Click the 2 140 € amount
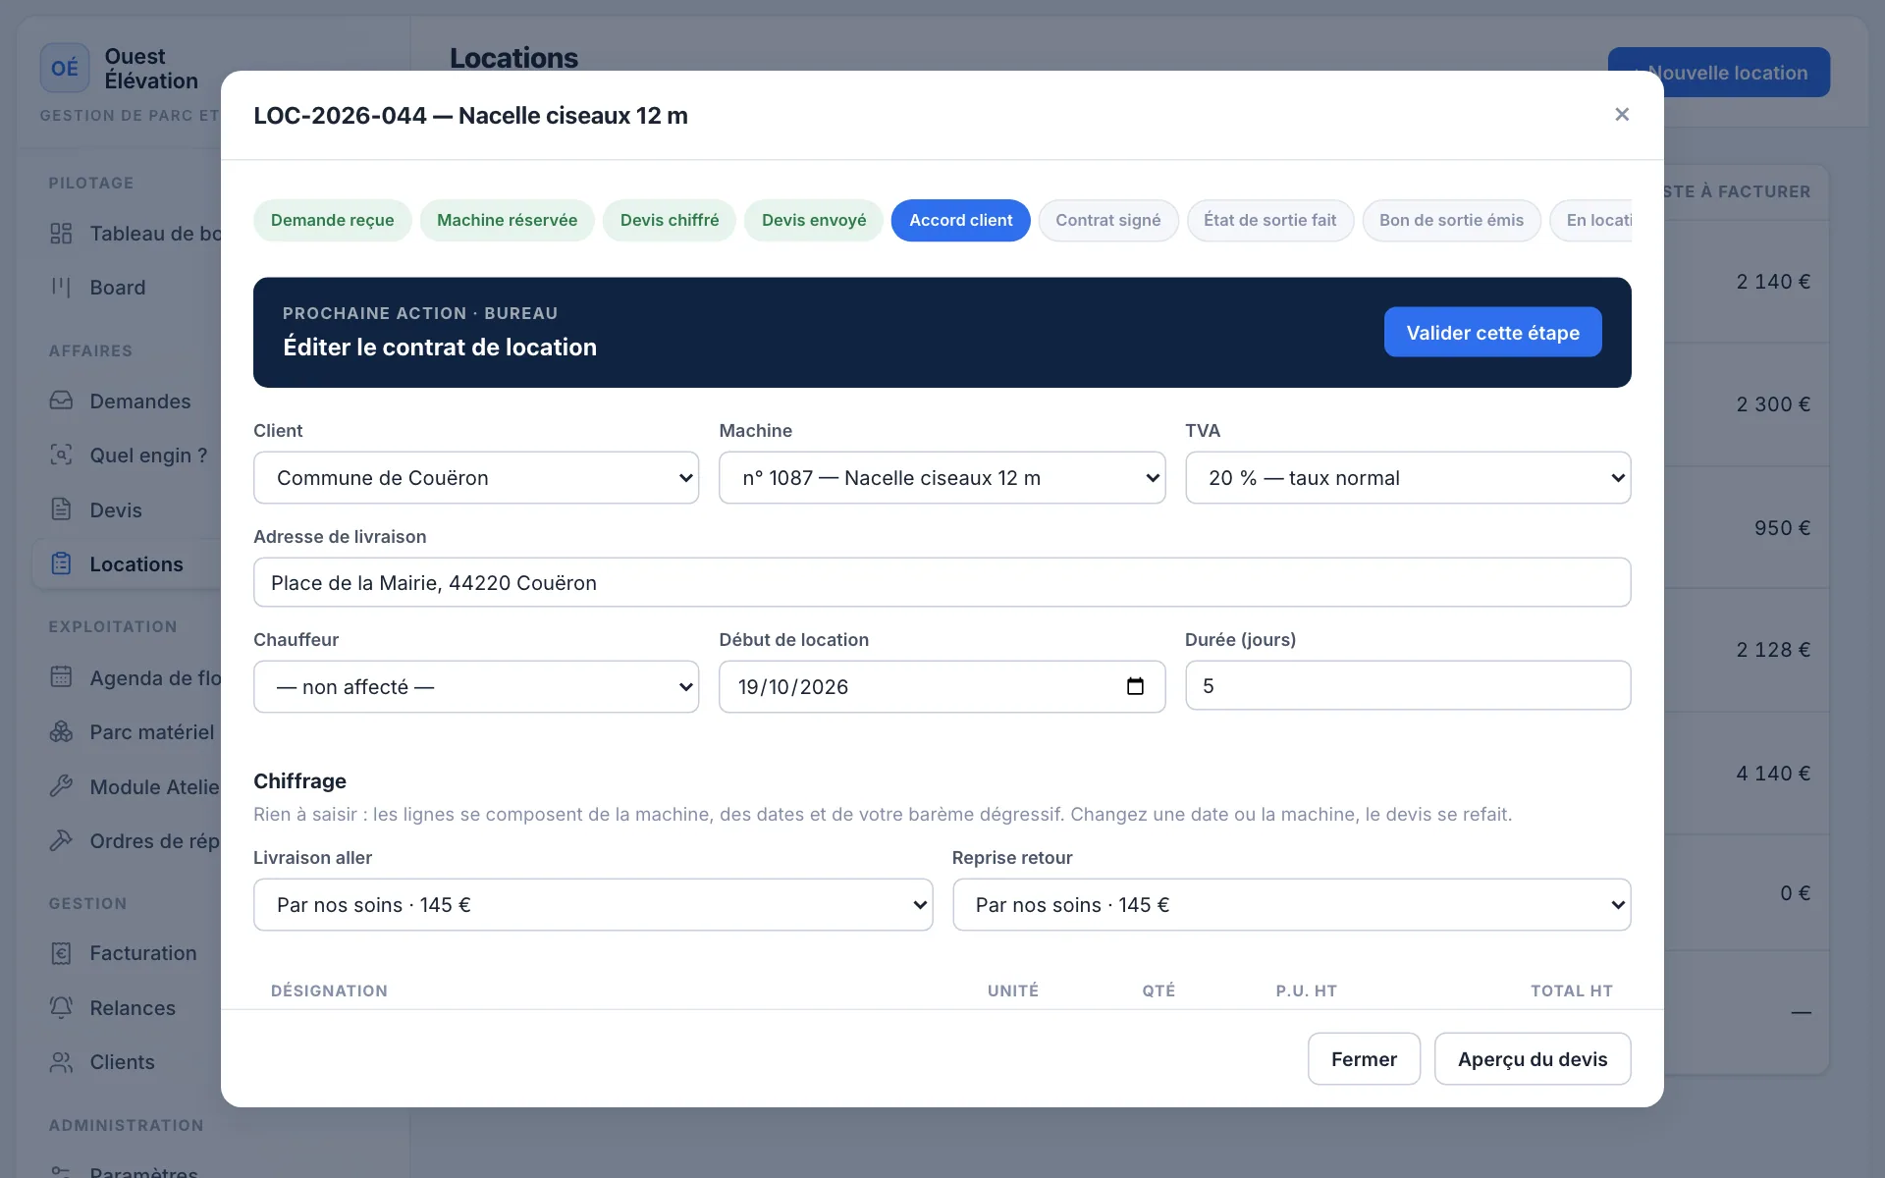The height and width of the screenshot is (1178, 1885). [x=1773, y=282]
